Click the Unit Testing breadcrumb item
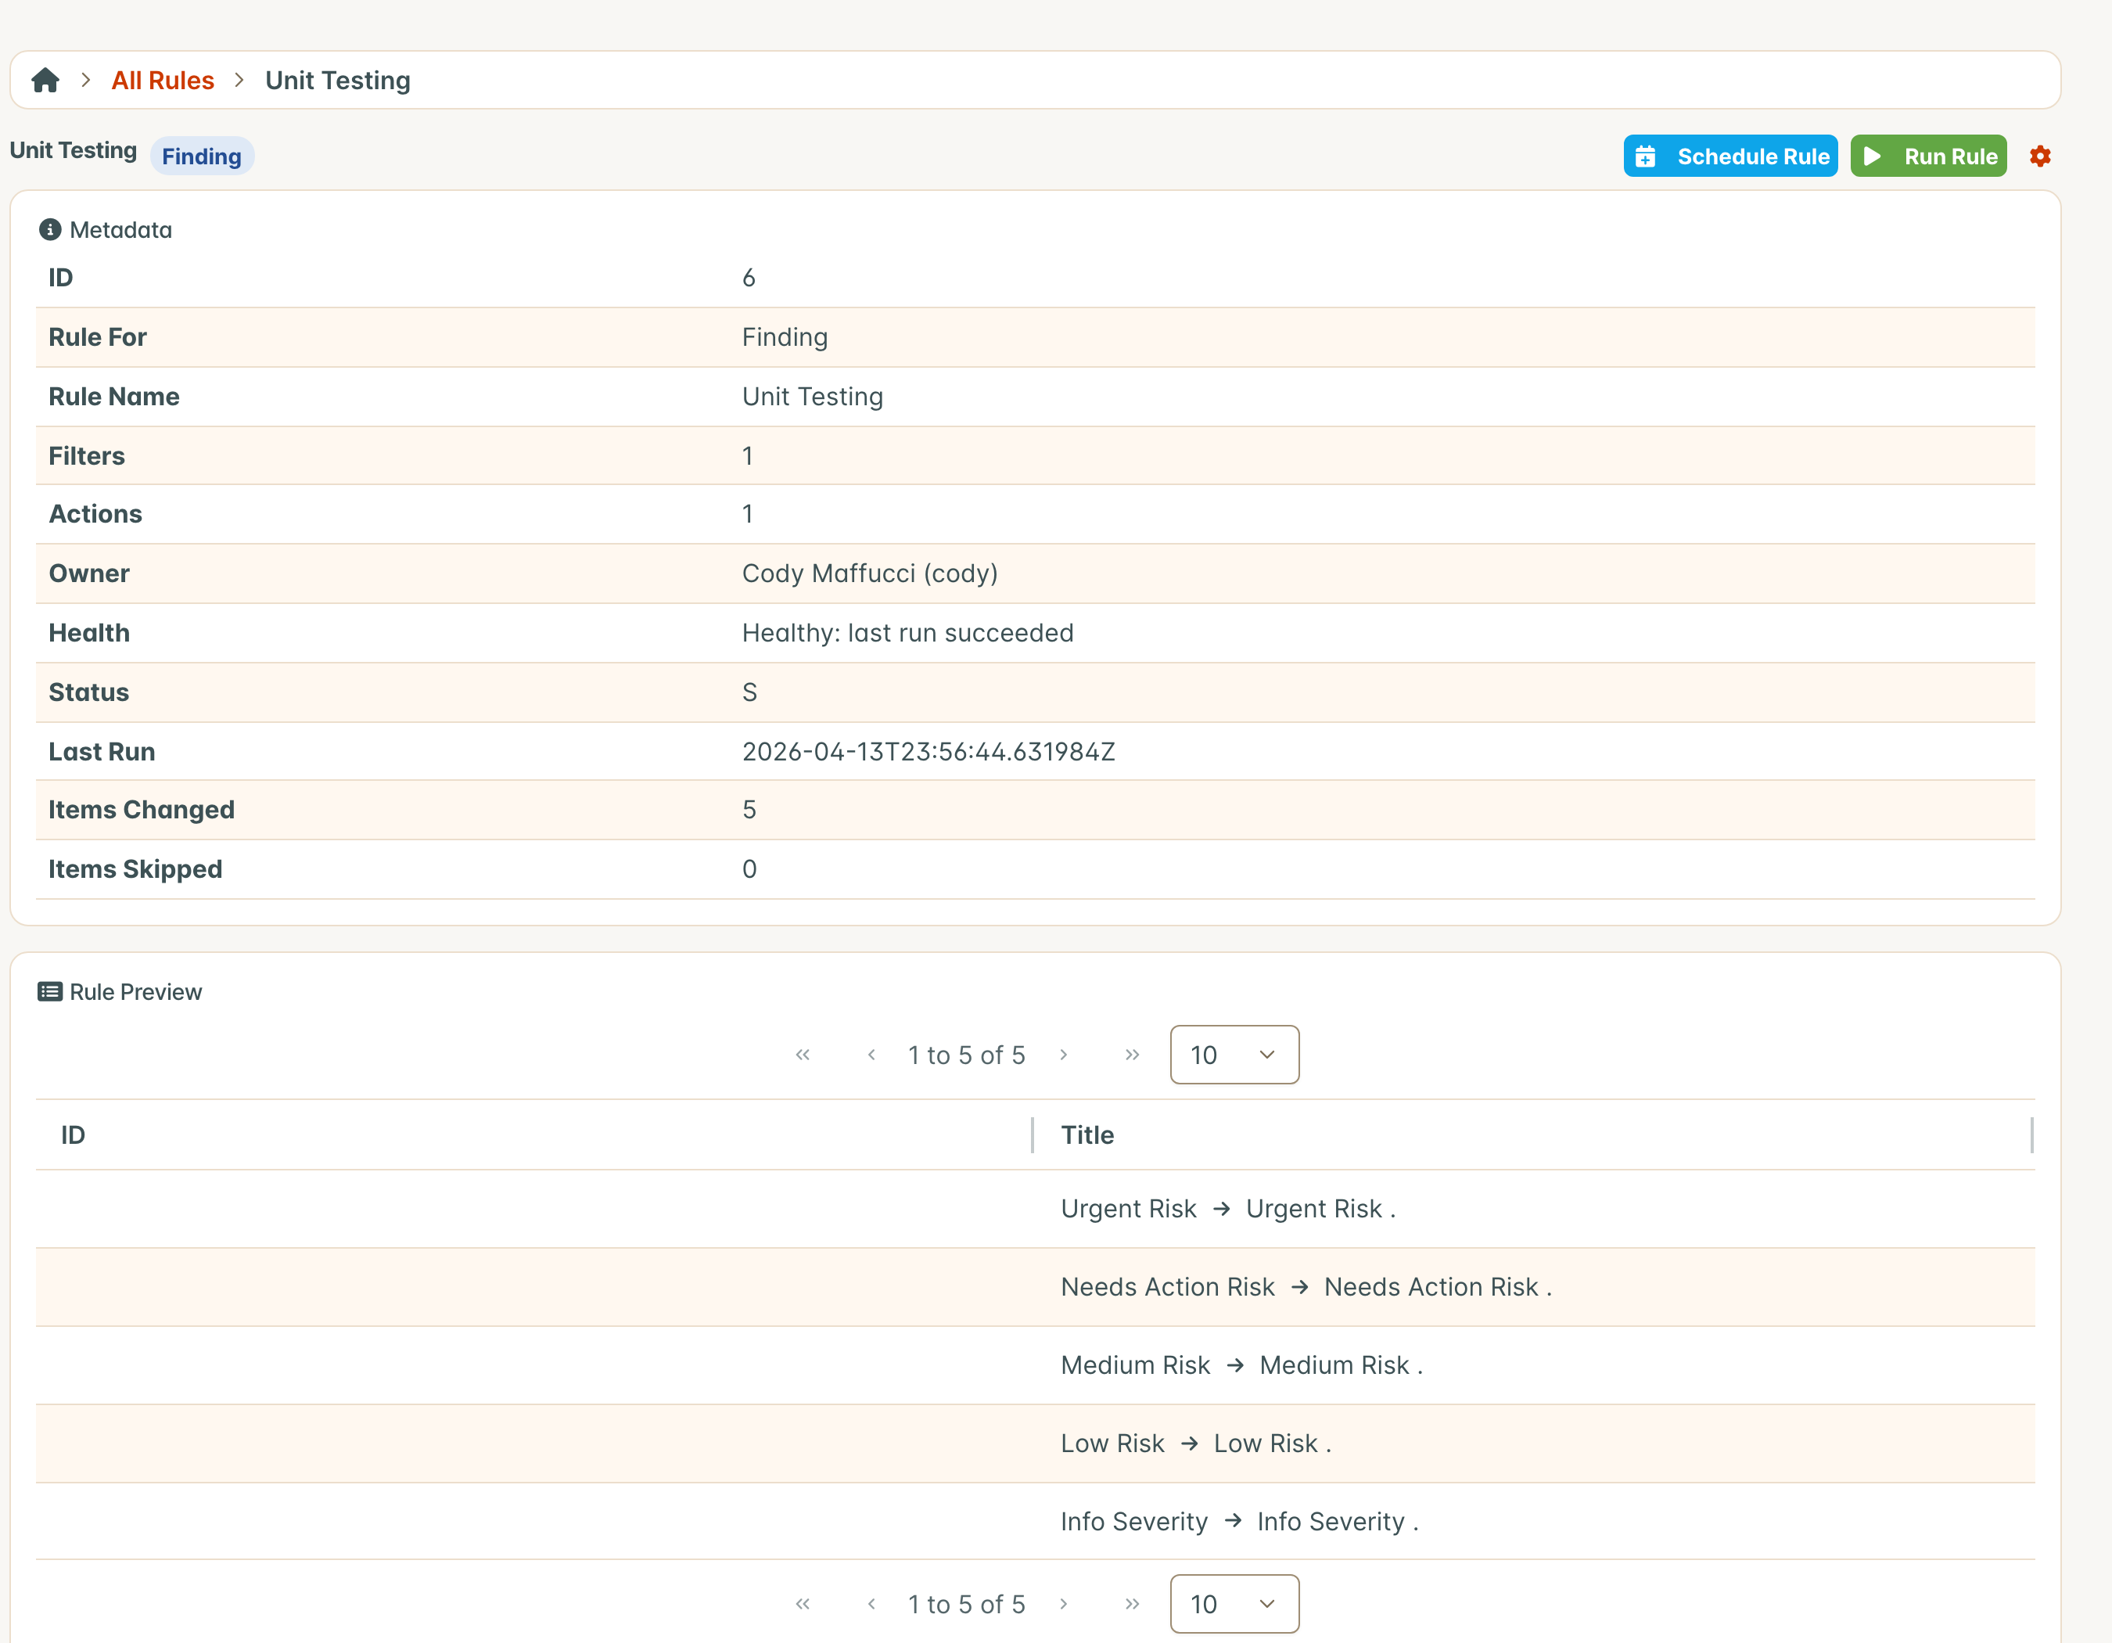Image resolution: width=2112 pixels, height=1643 pixels. (x=337, y=81)
